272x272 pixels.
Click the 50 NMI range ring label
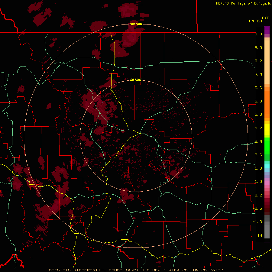(136, 80)
